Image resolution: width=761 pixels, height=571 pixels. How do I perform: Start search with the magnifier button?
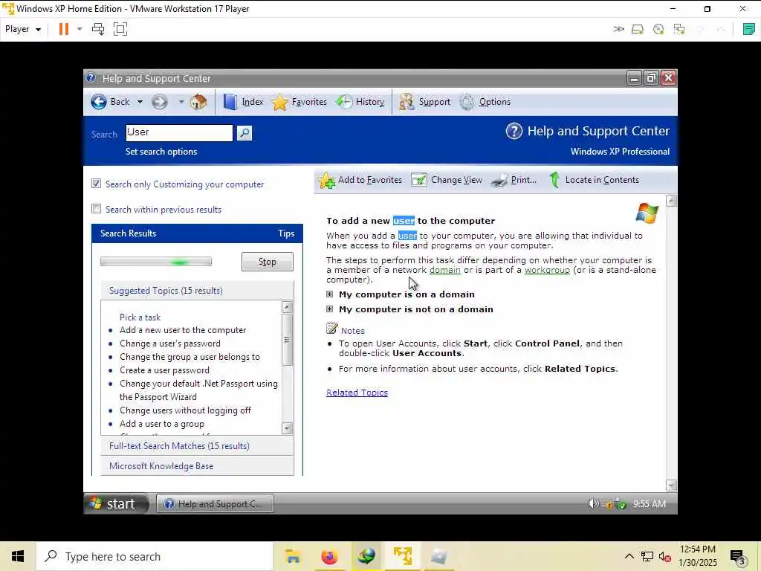[x=244, y=133]
